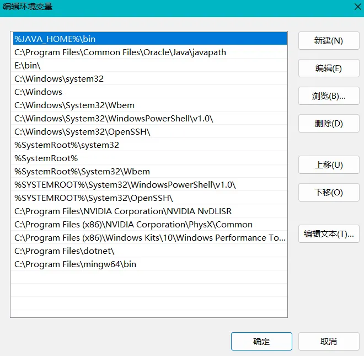
Task: Cancel the dialog with 取消
Action: (x=329, y=342)
